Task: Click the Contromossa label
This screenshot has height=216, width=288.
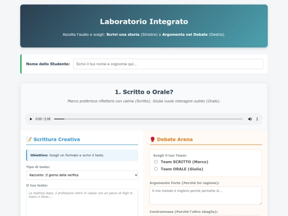Action: [183, 212]
